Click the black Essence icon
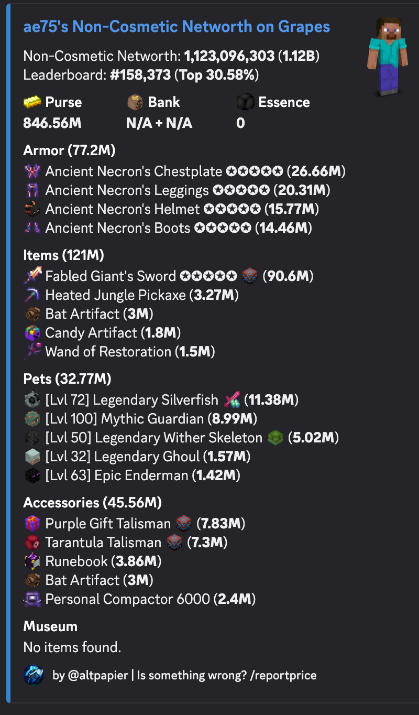Viewport: 419px width, 715px height. tap(246, 102)
